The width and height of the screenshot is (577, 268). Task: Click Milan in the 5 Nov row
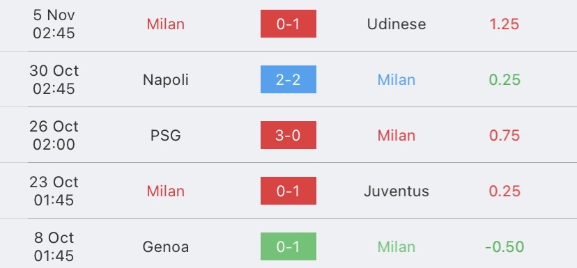pos(166,24)
